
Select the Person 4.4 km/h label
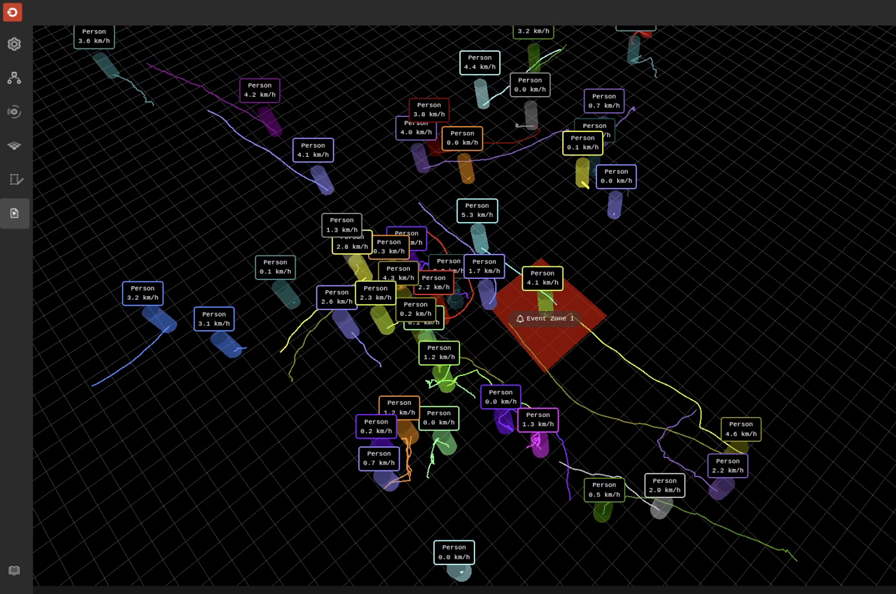pyautogui.click(x=479, y=62)
